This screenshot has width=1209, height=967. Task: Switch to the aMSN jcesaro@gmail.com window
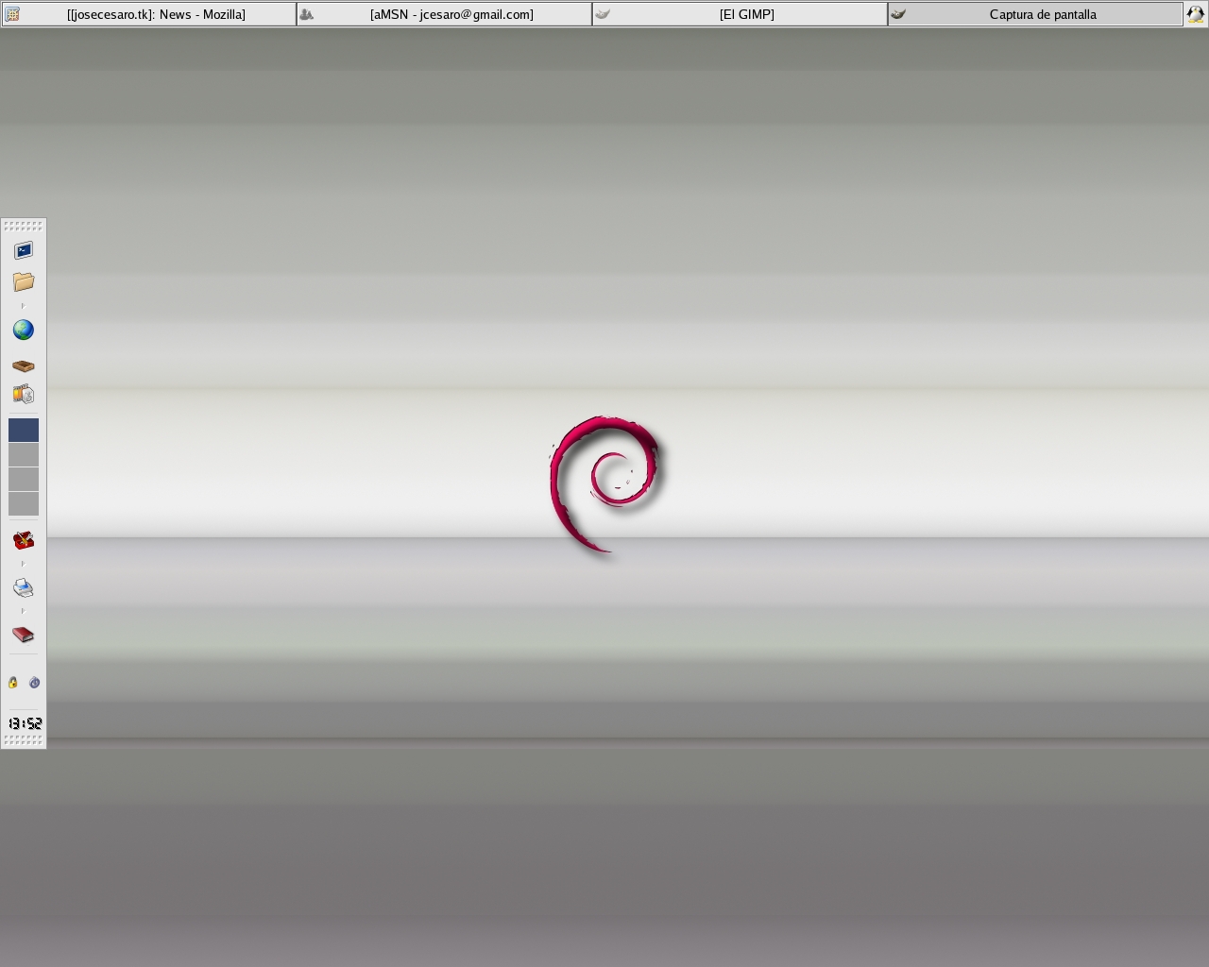tap(444, 14)
